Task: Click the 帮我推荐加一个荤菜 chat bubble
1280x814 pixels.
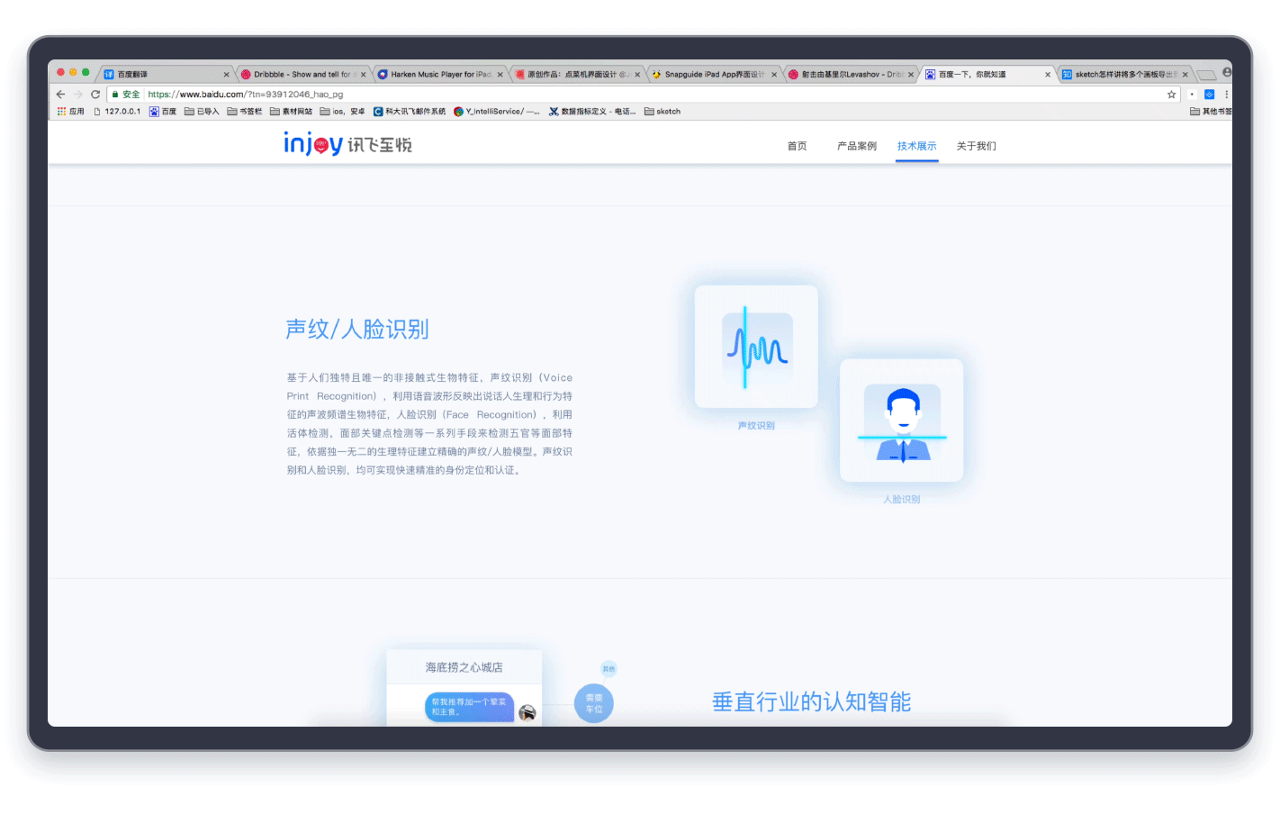Action: click(469, 707)
